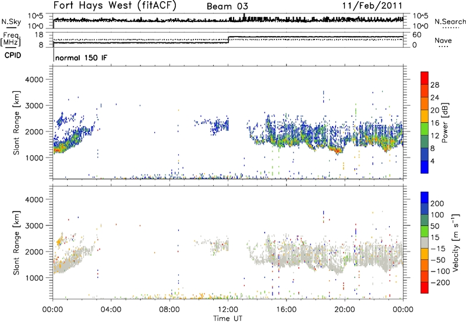Click the '18' frequency axis tick label
Viewport: 466px width, 322px height.
pos(38,35)
